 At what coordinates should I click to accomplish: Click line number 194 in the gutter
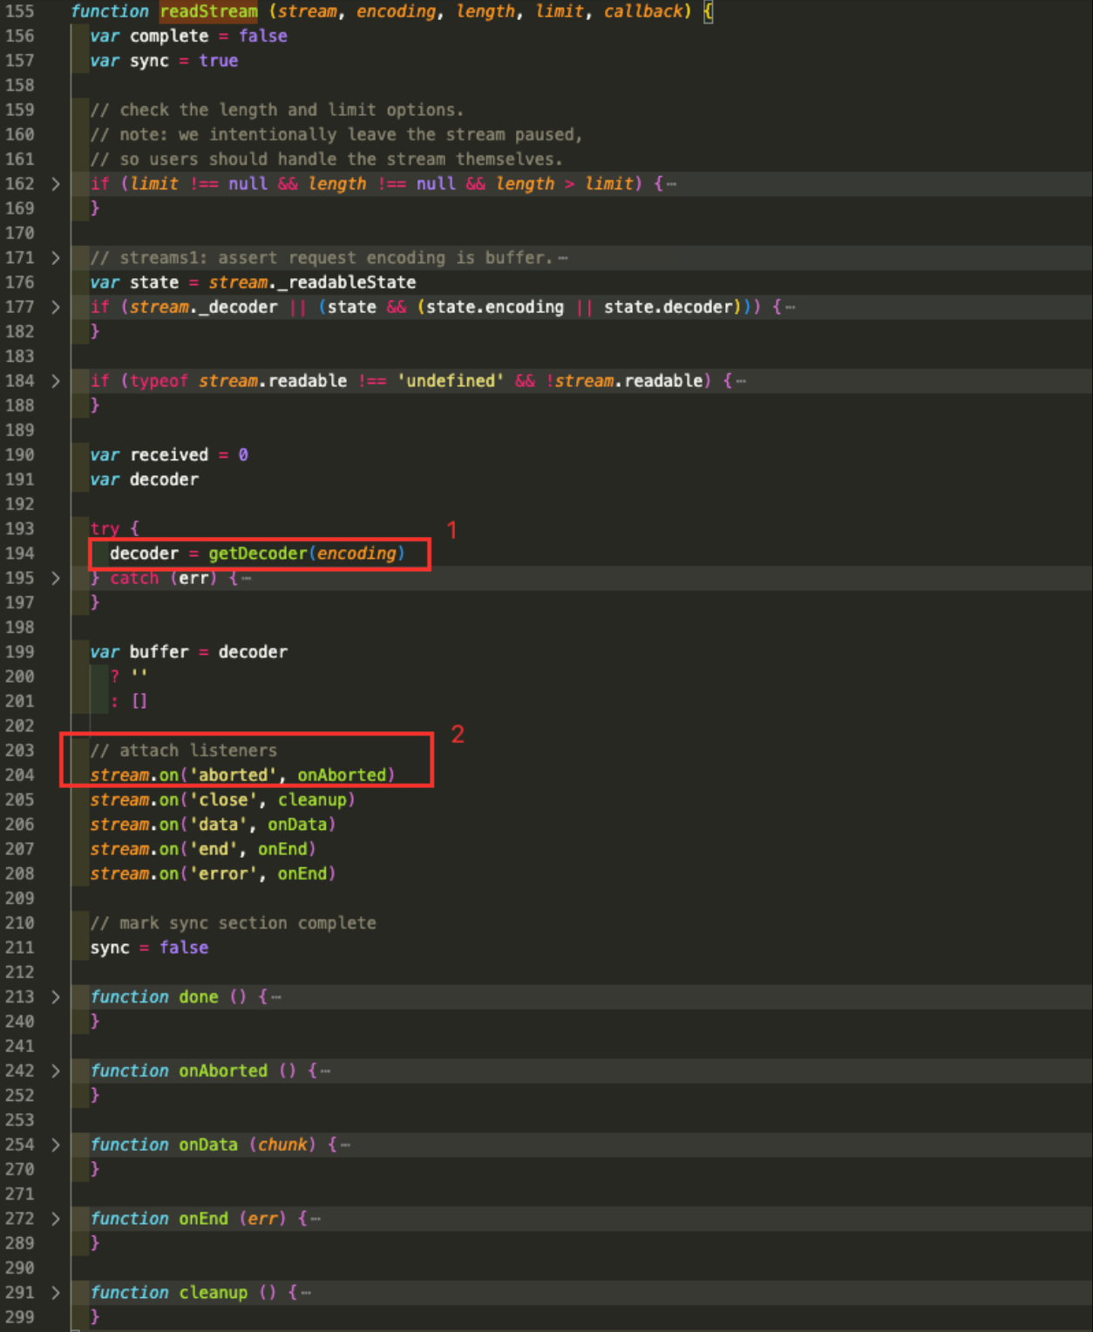20,554
